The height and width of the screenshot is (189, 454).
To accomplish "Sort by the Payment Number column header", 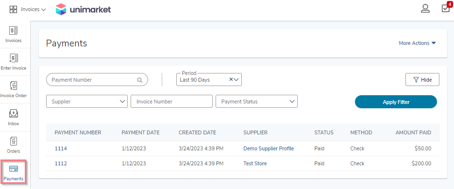I will (x=78, y=132).
